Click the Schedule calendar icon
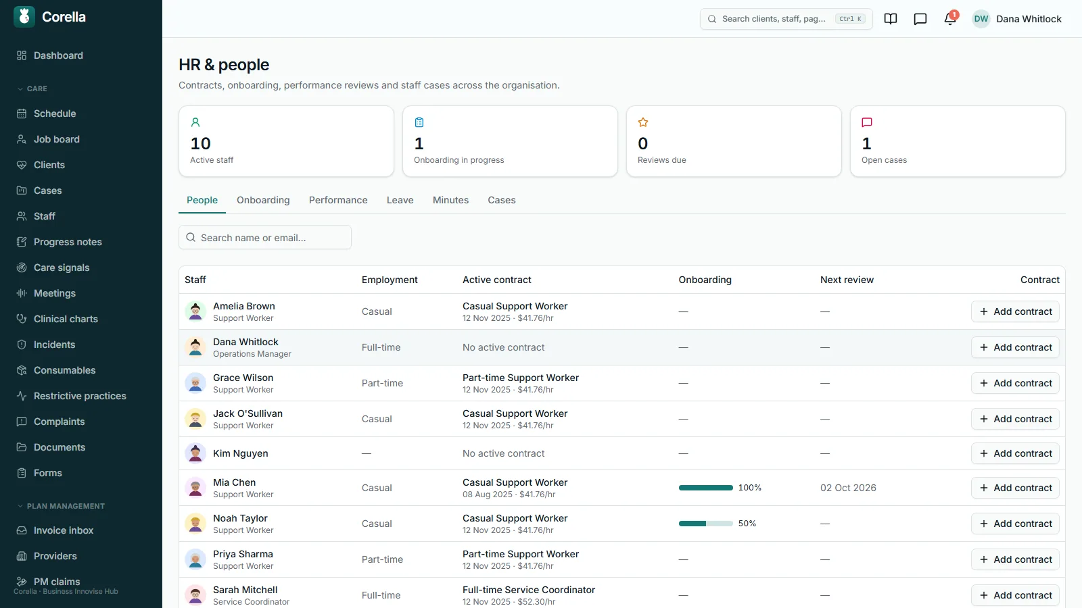The image size is (1082, 608). tap(22, 113)
